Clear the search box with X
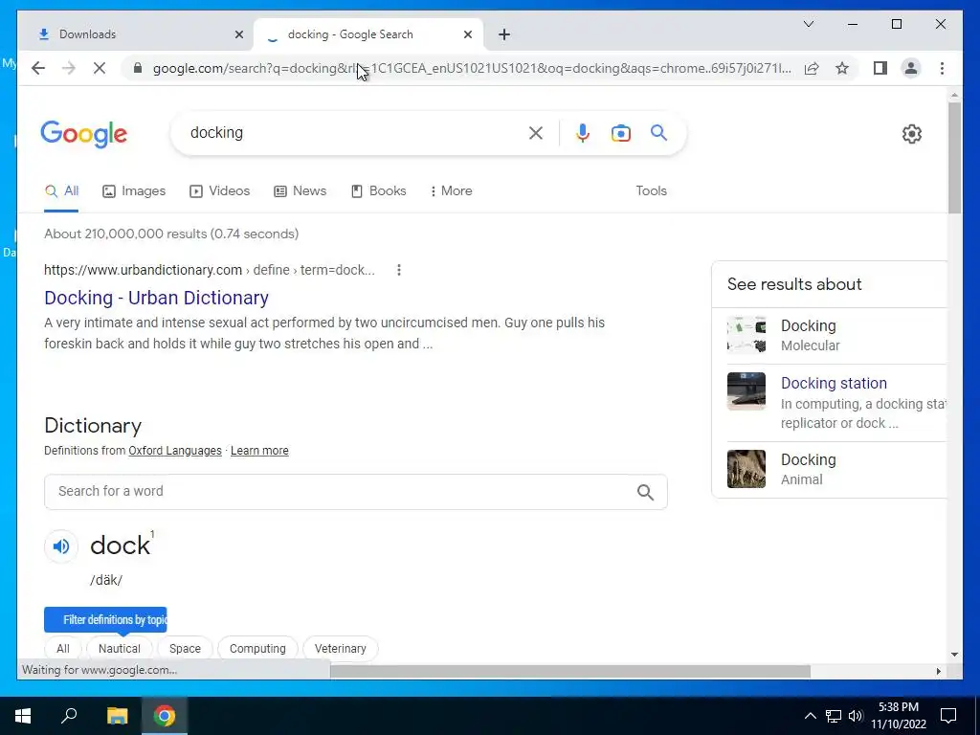The height and width of the screenshot is (735, 980). pos(536,133)
